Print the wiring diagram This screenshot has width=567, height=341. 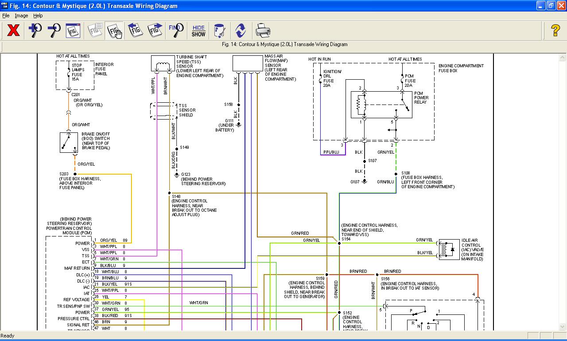[x=263, y=31]
